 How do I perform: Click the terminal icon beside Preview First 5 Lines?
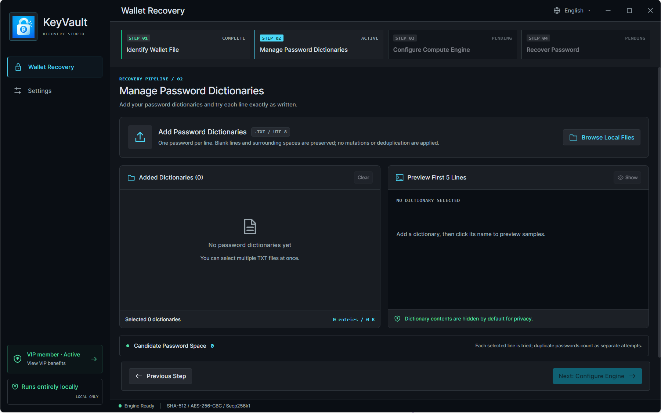pos(400,178)
